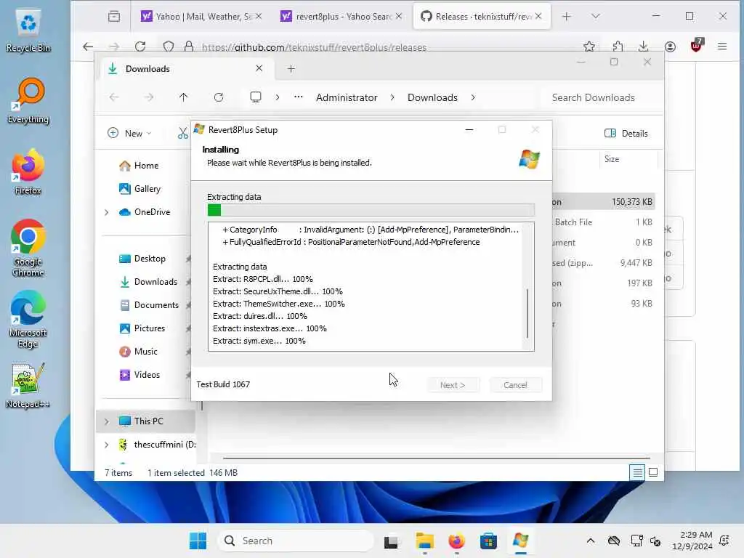Viewport: 744px width, 558px height.
Task: Launch Google Chrome from the desktop
Action: point(28,248)
